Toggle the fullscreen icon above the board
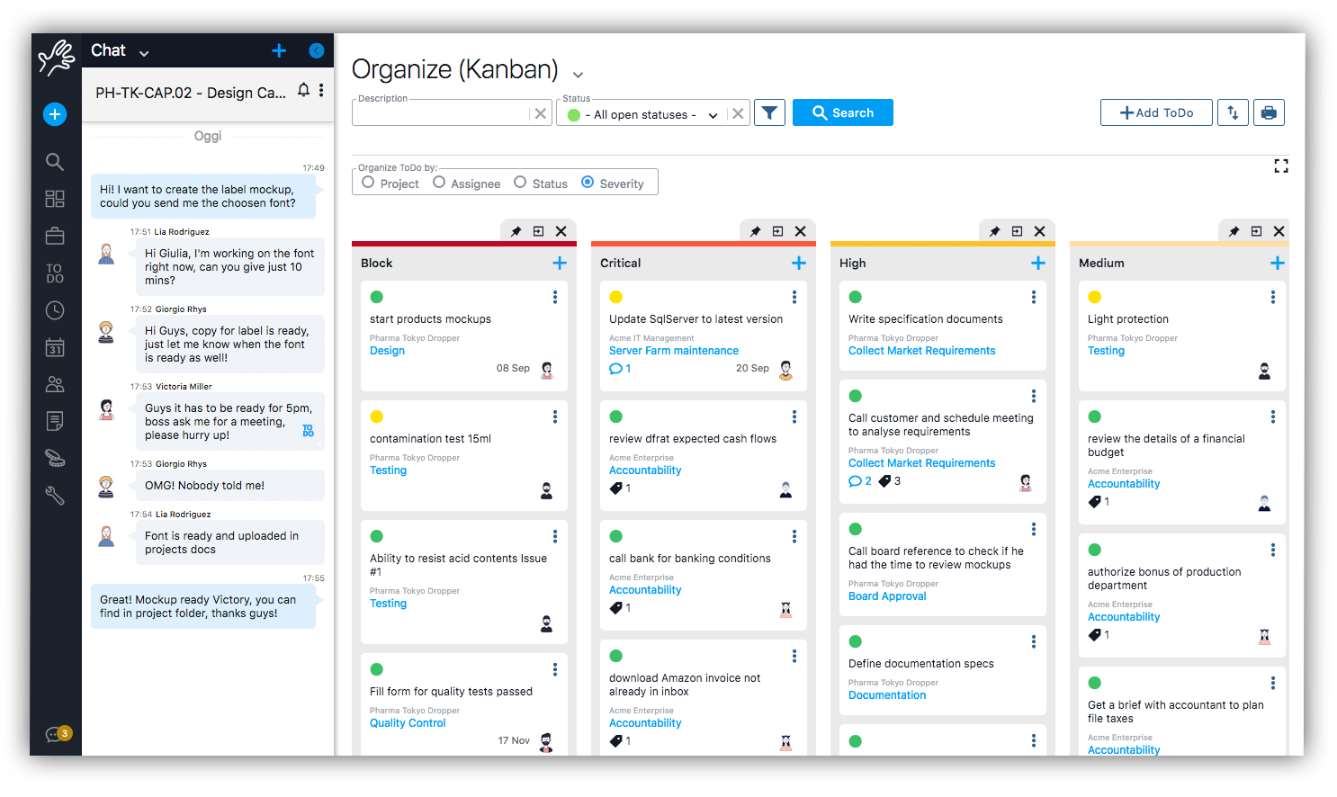The width and height of the screenshot is (1337, 797). click(x=1281, y=166)
